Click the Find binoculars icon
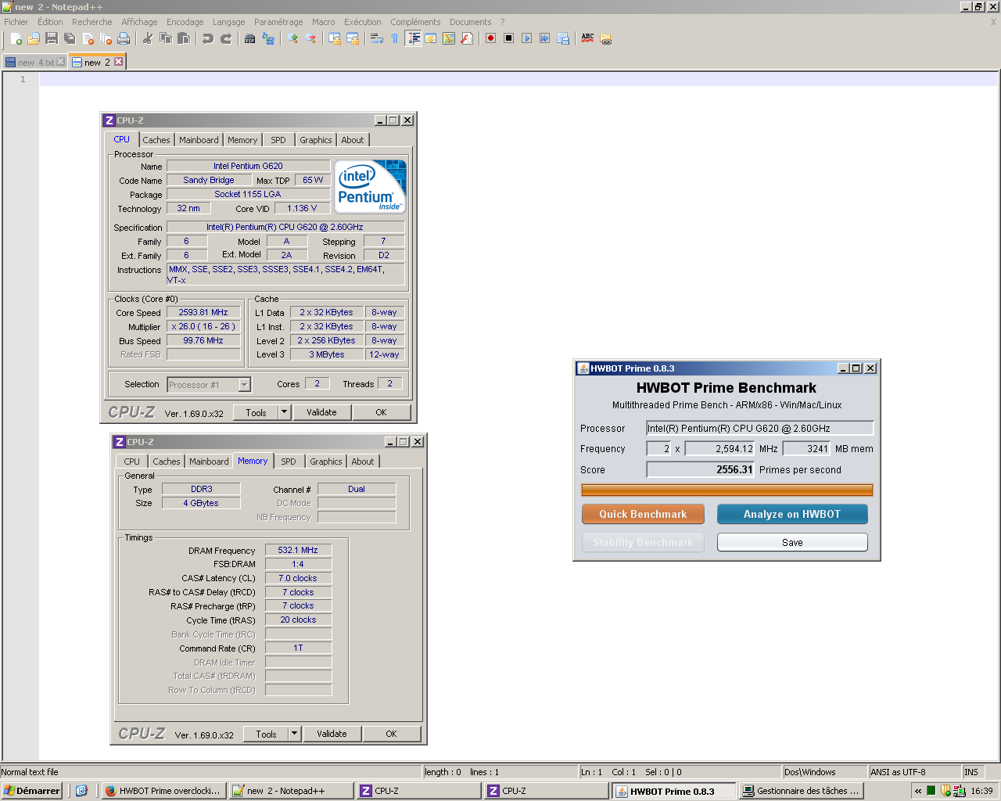 pyautogui.click(x=250, y=38)
